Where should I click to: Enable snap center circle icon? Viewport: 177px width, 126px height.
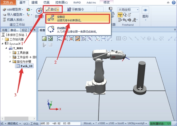125,39
